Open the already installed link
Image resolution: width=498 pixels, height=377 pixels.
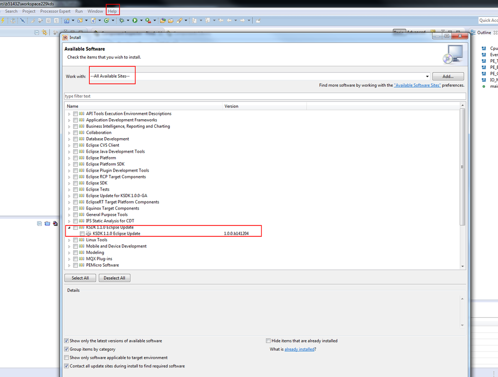pyautogui.click(x=299, y=349)
